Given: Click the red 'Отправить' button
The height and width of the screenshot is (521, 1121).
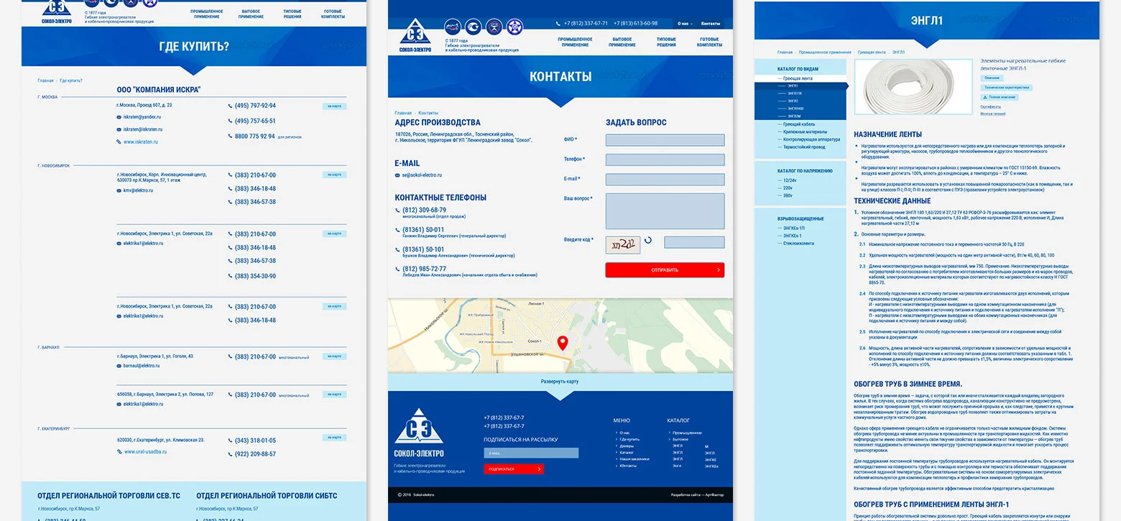Looking at the screenshot, I should coord(665,270).
